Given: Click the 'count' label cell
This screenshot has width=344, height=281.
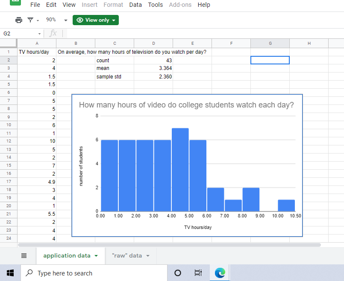Looking at the screenshot, I should [115, 61].
